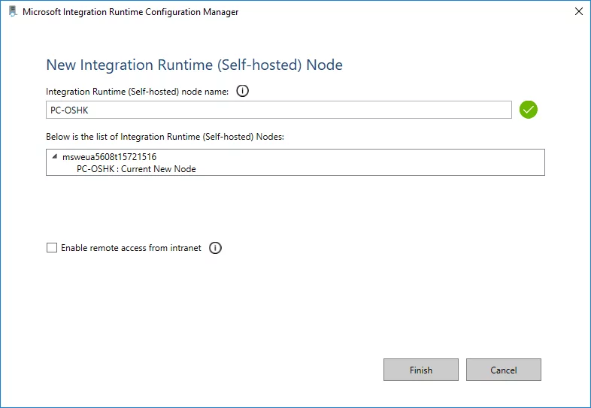591x408 pixels.
Task: Click the PC-OSHK text in the name field
Action: (65, 110)
